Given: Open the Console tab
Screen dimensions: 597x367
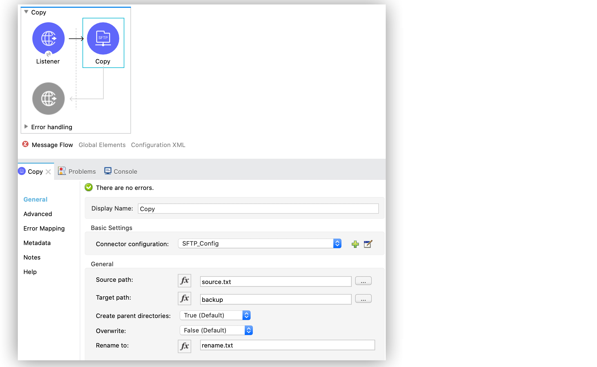Looking at the screenshot, I should tap(125, 171).
